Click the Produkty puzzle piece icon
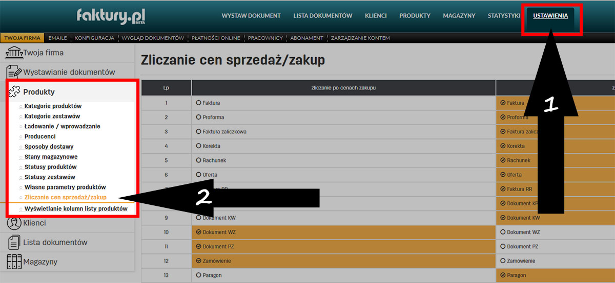Screen dimensions: 615x283 click(x=14, y=92)
